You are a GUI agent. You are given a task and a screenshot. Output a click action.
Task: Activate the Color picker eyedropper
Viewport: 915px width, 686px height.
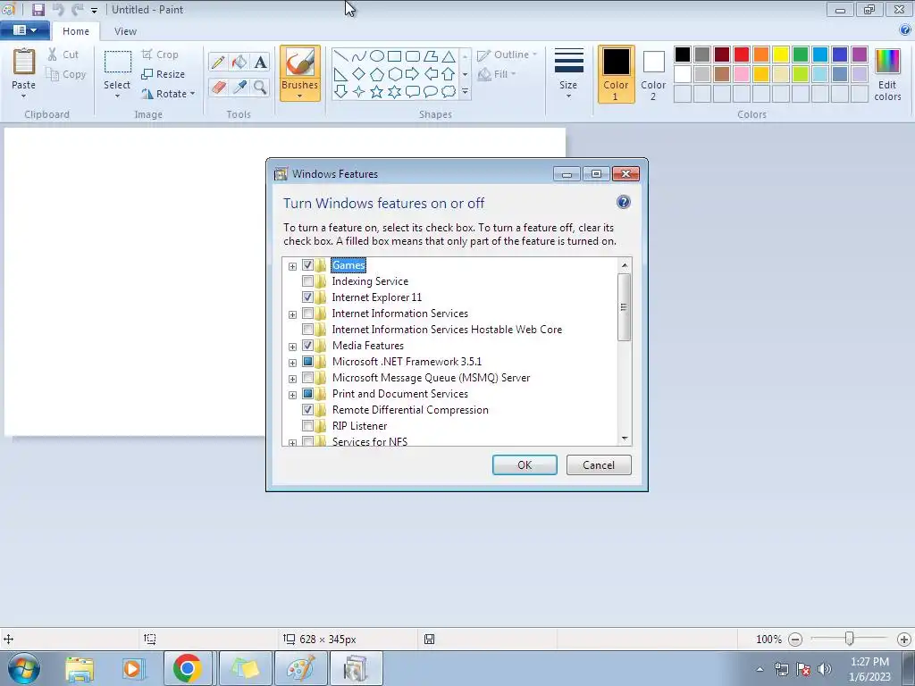pyautogui.click(x=239, y=88)
